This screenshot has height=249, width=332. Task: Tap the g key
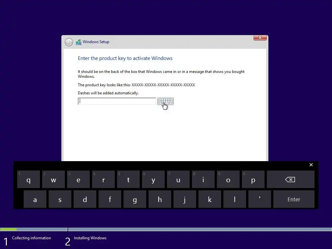coord(135,199)
